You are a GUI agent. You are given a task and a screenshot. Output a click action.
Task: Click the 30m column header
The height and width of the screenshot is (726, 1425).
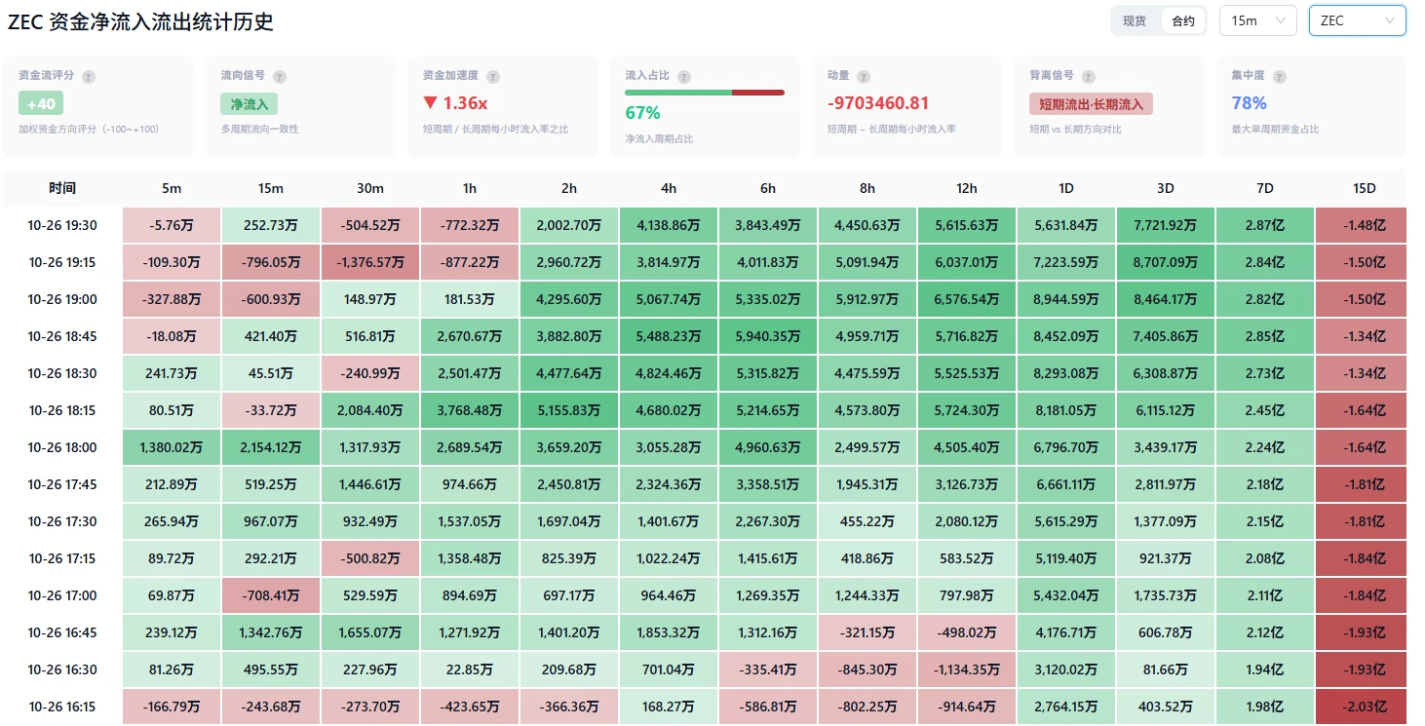(x=370, y=188)
